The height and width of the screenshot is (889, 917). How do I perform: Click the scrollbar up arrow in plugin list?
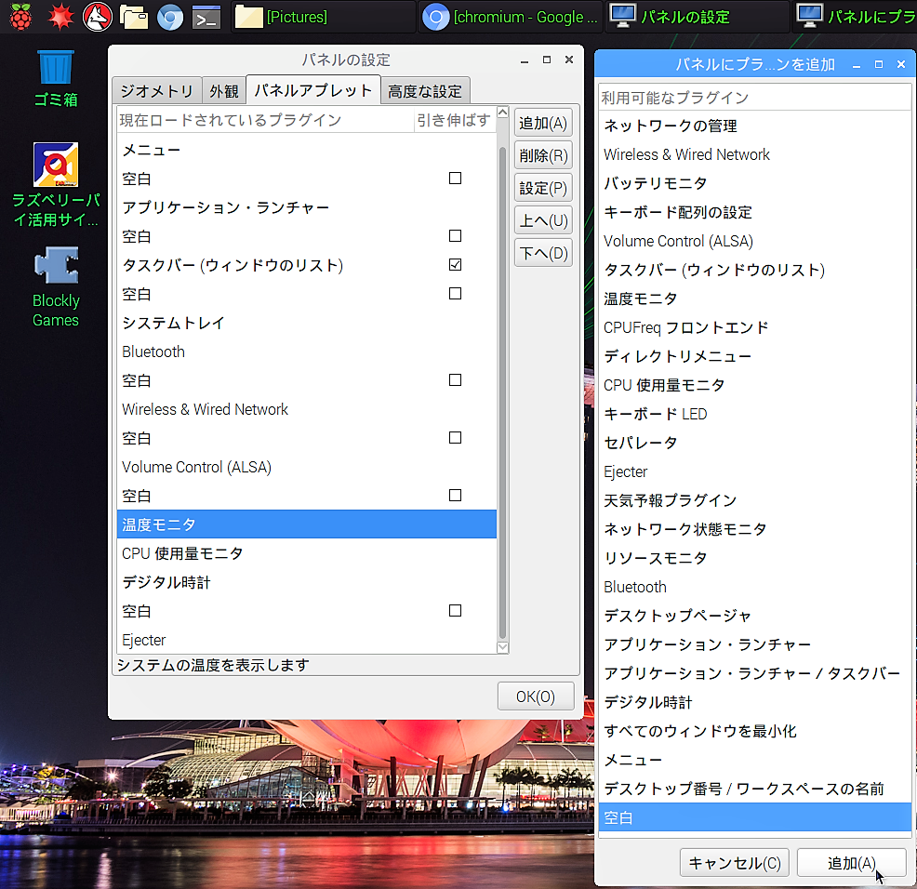click(x=502, y=112)
